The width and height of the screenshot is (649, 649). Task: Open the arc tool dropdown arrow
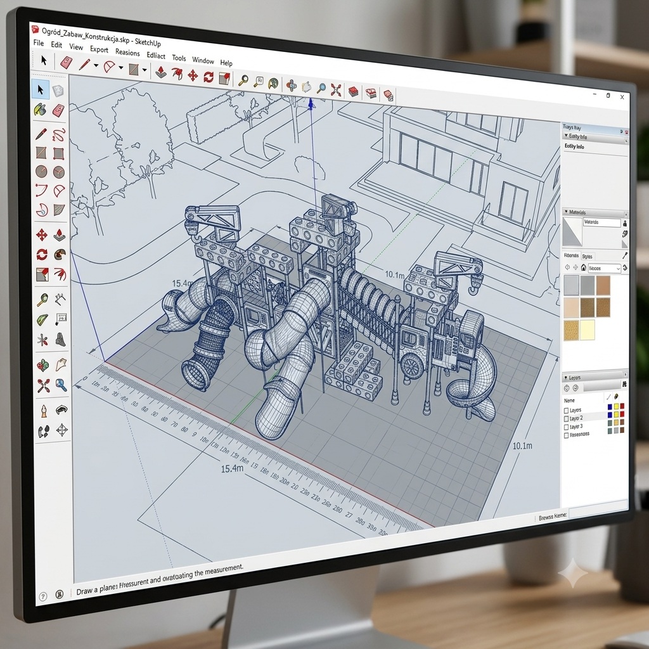(121, 67)
